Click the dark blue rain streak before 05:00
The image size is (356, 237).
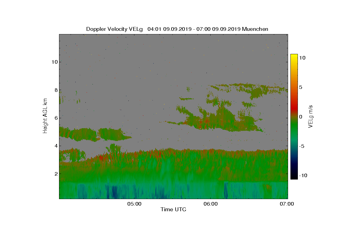point(114,192)
